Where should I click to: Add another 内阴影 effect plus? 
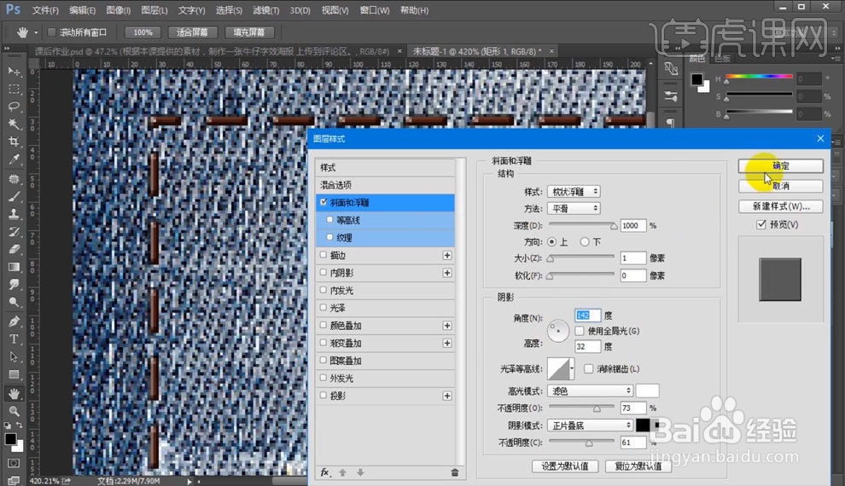point(447,273)
